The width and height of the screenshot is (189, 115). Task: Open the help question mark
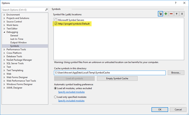pos(176,3)
